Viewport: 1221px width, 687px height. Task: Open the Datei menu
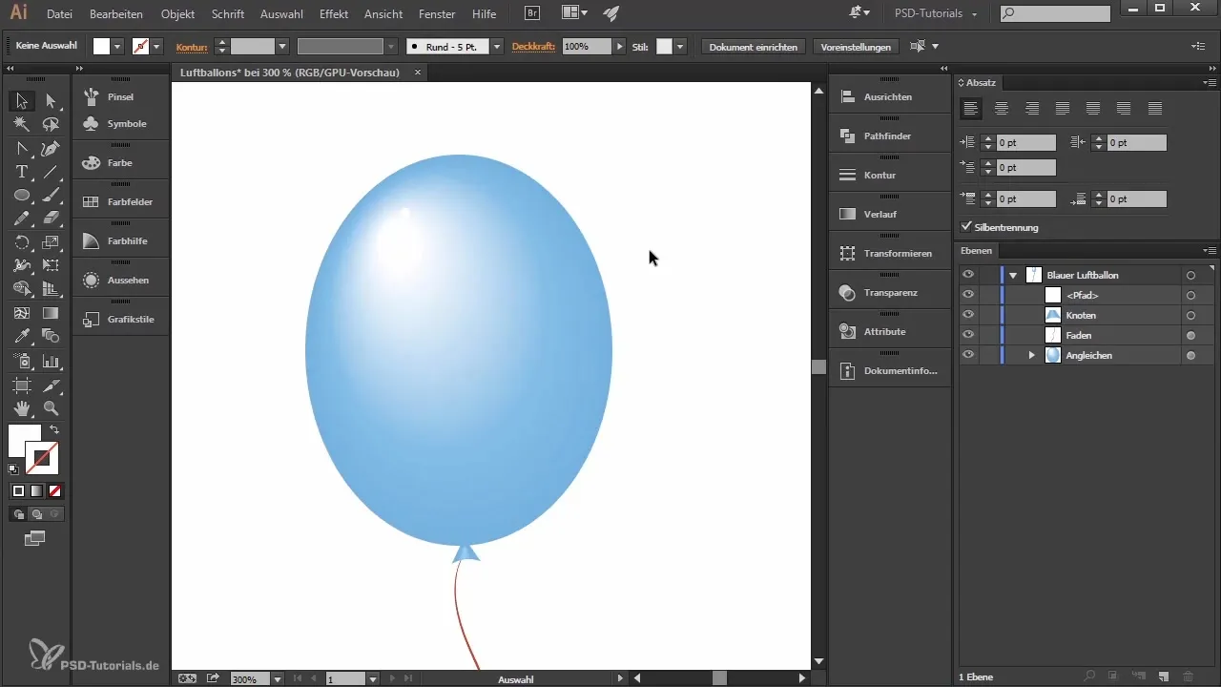pyautogui.click(x=58, y=14)
